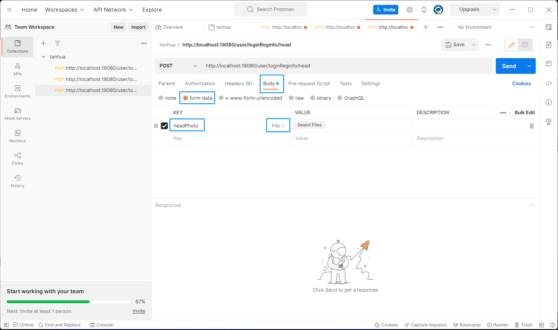Open the Workspaces dropdown
Image resolution: width=558 pixels, height=330 pixels.
pyautogui.click(x=65, y=10)
